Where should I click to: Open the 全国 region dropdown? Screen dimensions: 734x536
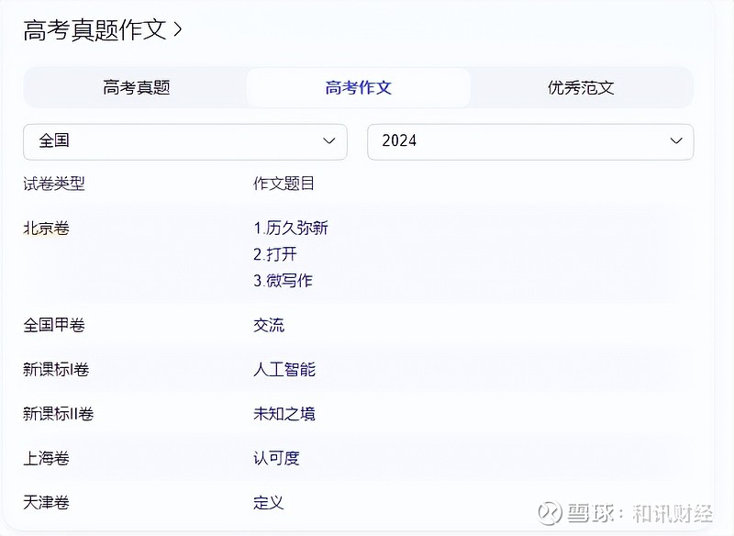coord(184,141)
